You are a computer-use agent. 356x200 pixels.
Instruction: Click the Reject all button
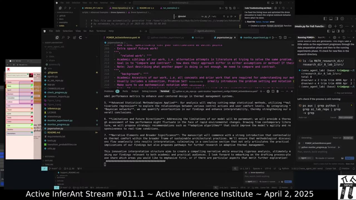pyautogui.click(x=337, y=138)
